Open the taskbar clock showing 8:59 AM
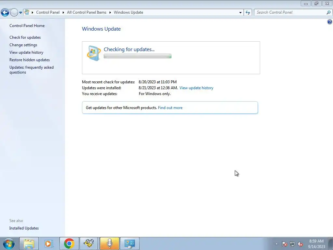Viewport: 333px width, 250px height. coord(316,243)
